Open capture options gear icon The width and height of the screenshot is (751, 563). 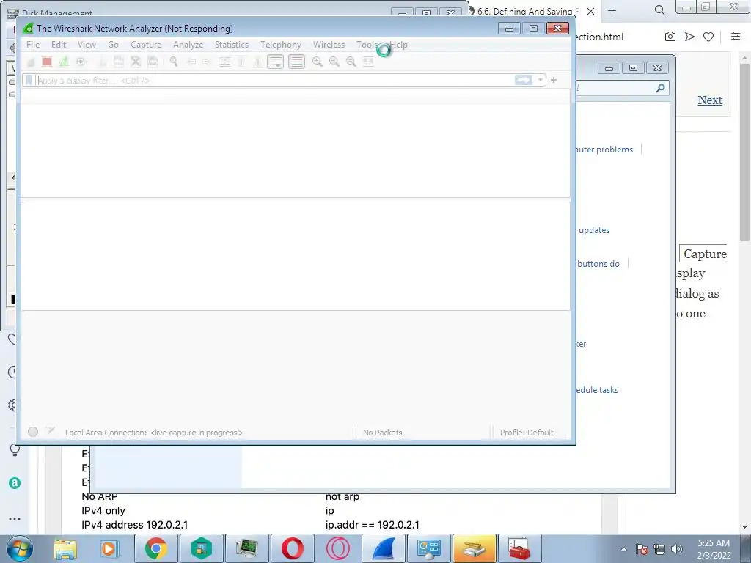pos(81,62)
